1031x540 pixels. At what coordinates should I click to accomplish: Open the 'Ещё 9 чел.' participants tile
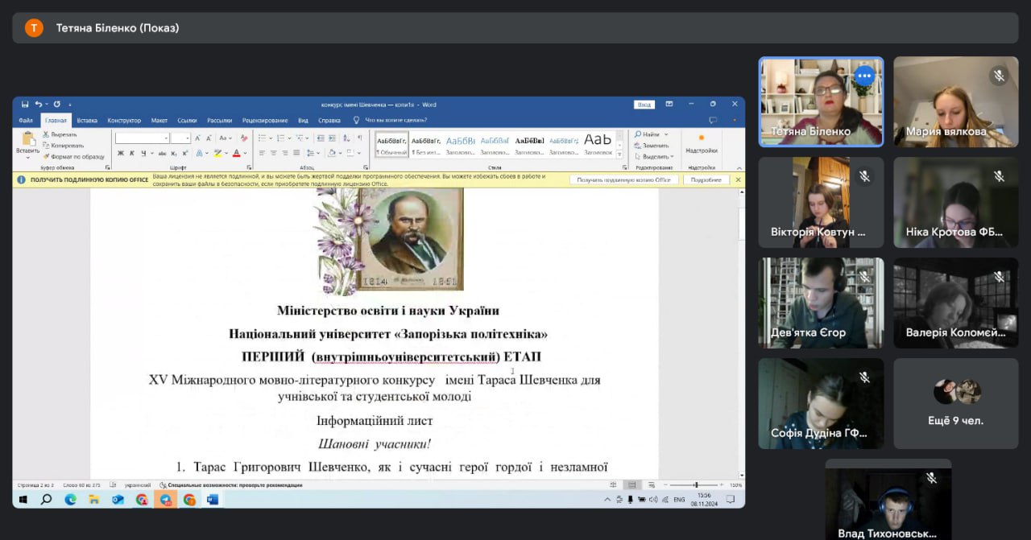click(x=955, y=403)
